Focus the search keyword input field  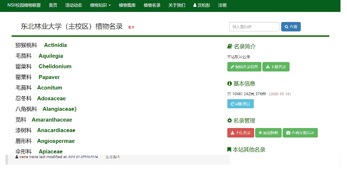(254, 27)
